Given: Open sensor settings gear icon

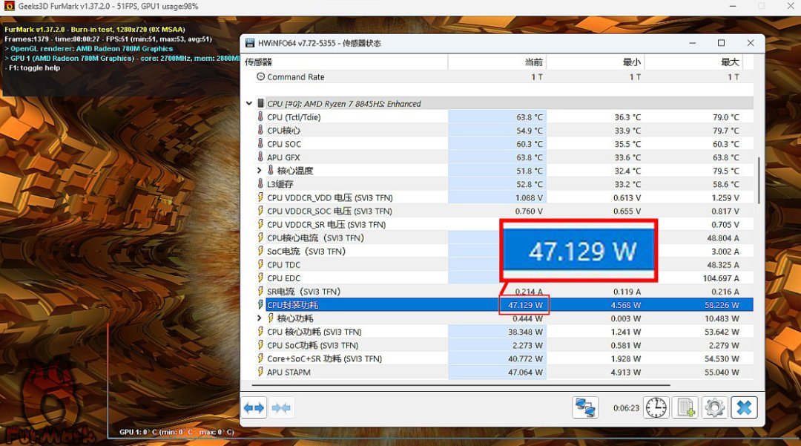Looking at the screenshot, I should click(715, 407).
